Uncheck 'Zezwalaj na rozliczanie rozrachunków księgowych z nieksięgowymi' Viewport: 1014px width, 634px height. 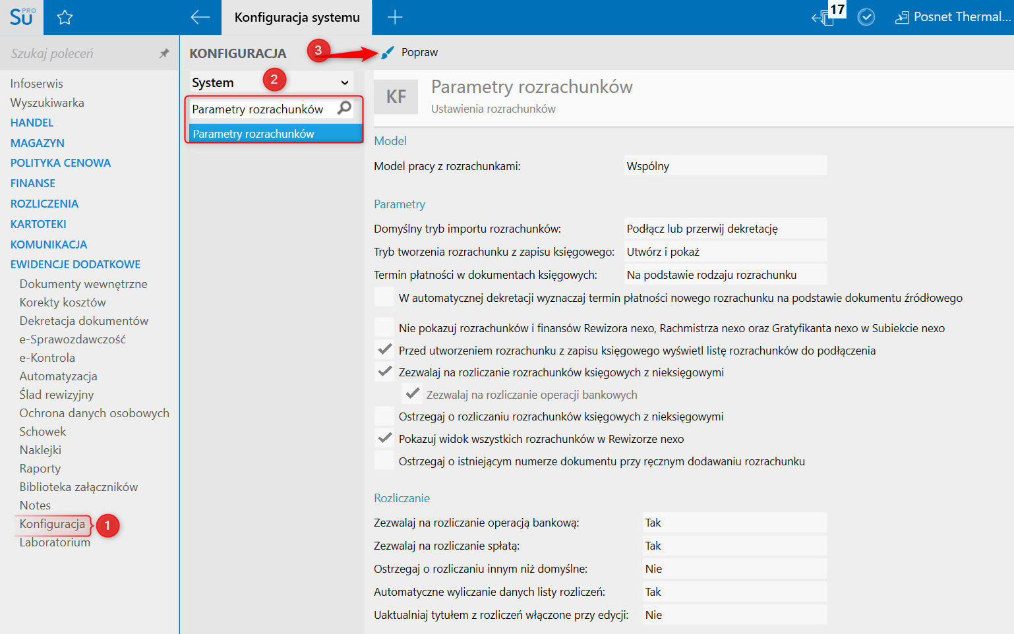point(384,372)
